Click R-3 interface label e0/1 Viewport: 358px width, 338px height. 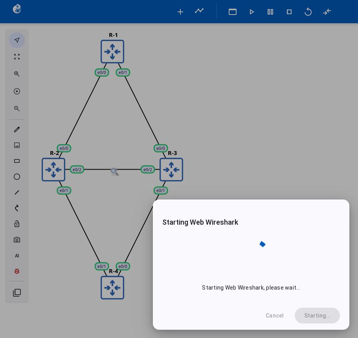161,190
